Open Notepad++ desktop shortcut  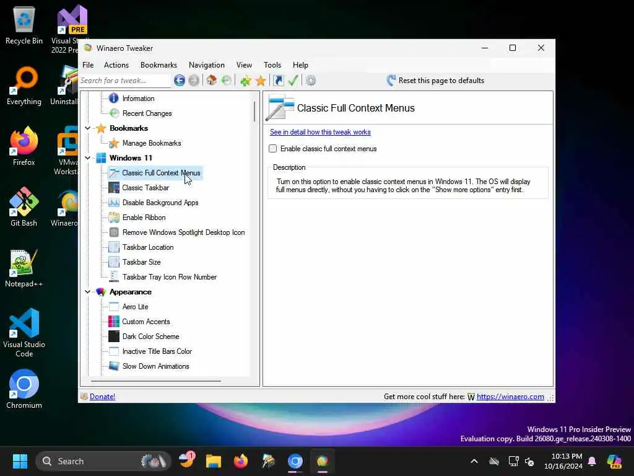(x=24, y=268)
